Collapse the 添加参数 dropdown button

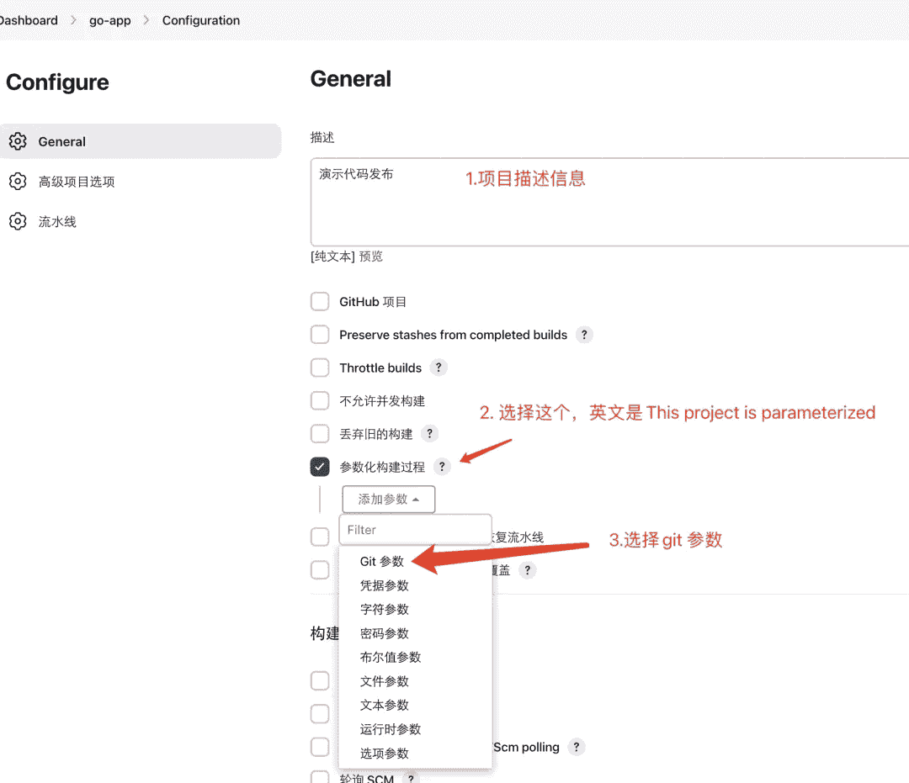pyautogui.click(x=388, y=500)
